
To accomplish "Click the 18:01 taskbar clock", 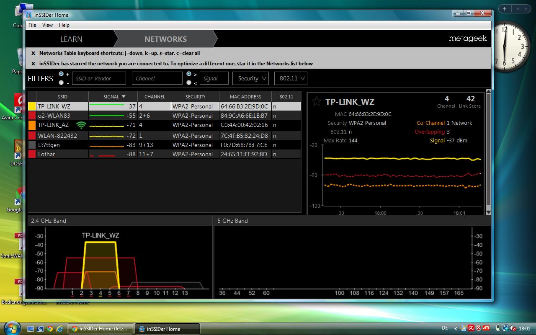I will click(x=525, y=328).
